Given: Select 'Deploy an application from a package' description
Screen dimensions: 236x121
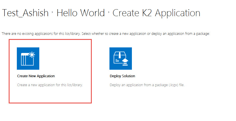Looking at the screenshot, I should click(147, 85).
